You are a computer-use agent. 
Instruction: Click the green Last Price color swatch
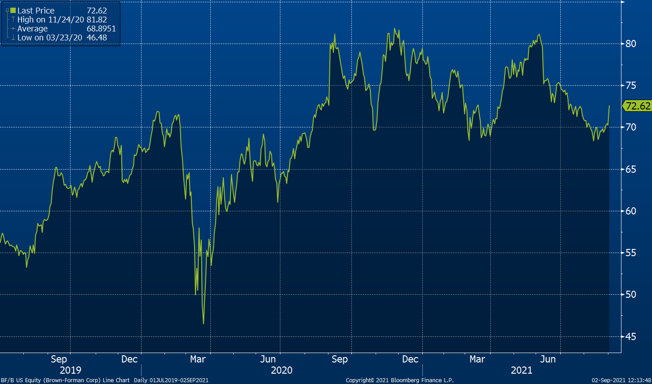(x=13, y=10)
